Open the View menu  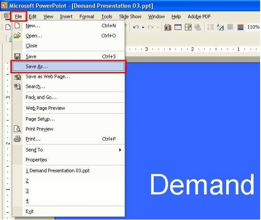point(48,16)
